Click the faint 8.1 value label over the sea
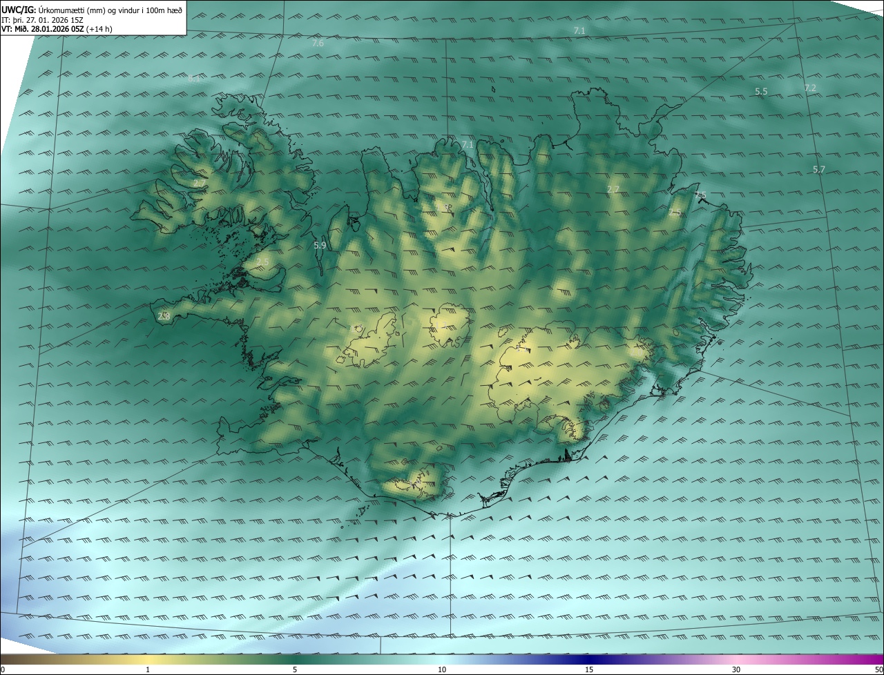Screen dimensions: 884x675 point(194,79)
